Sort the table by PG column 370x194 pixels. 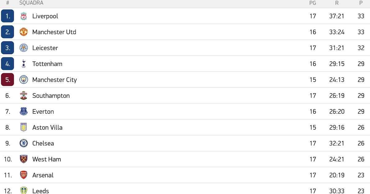pyautogui.click(x=313, y=3)
